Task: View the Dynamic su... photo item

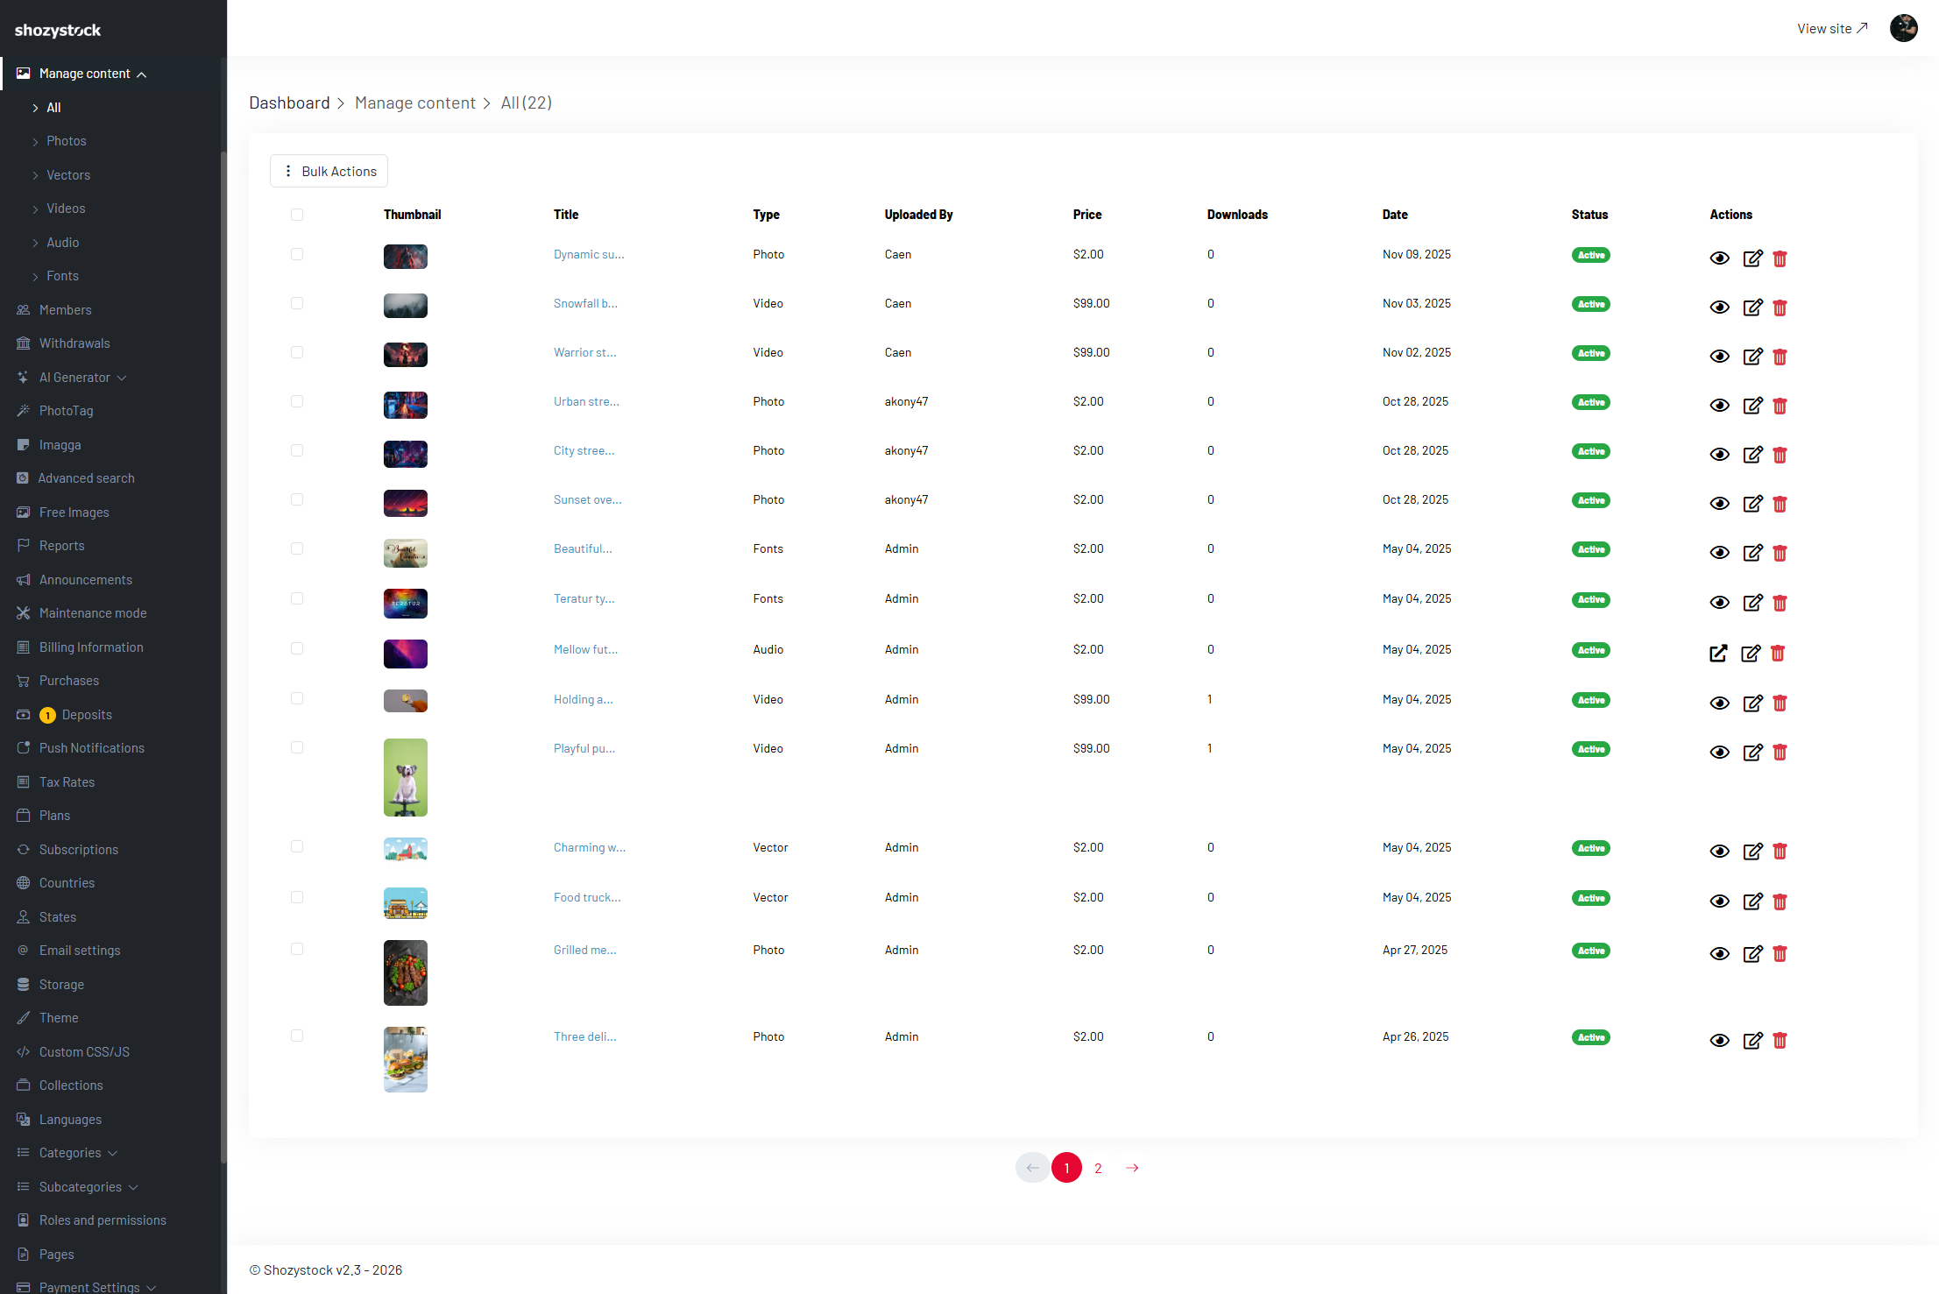Action: [x=1719, y=258]
